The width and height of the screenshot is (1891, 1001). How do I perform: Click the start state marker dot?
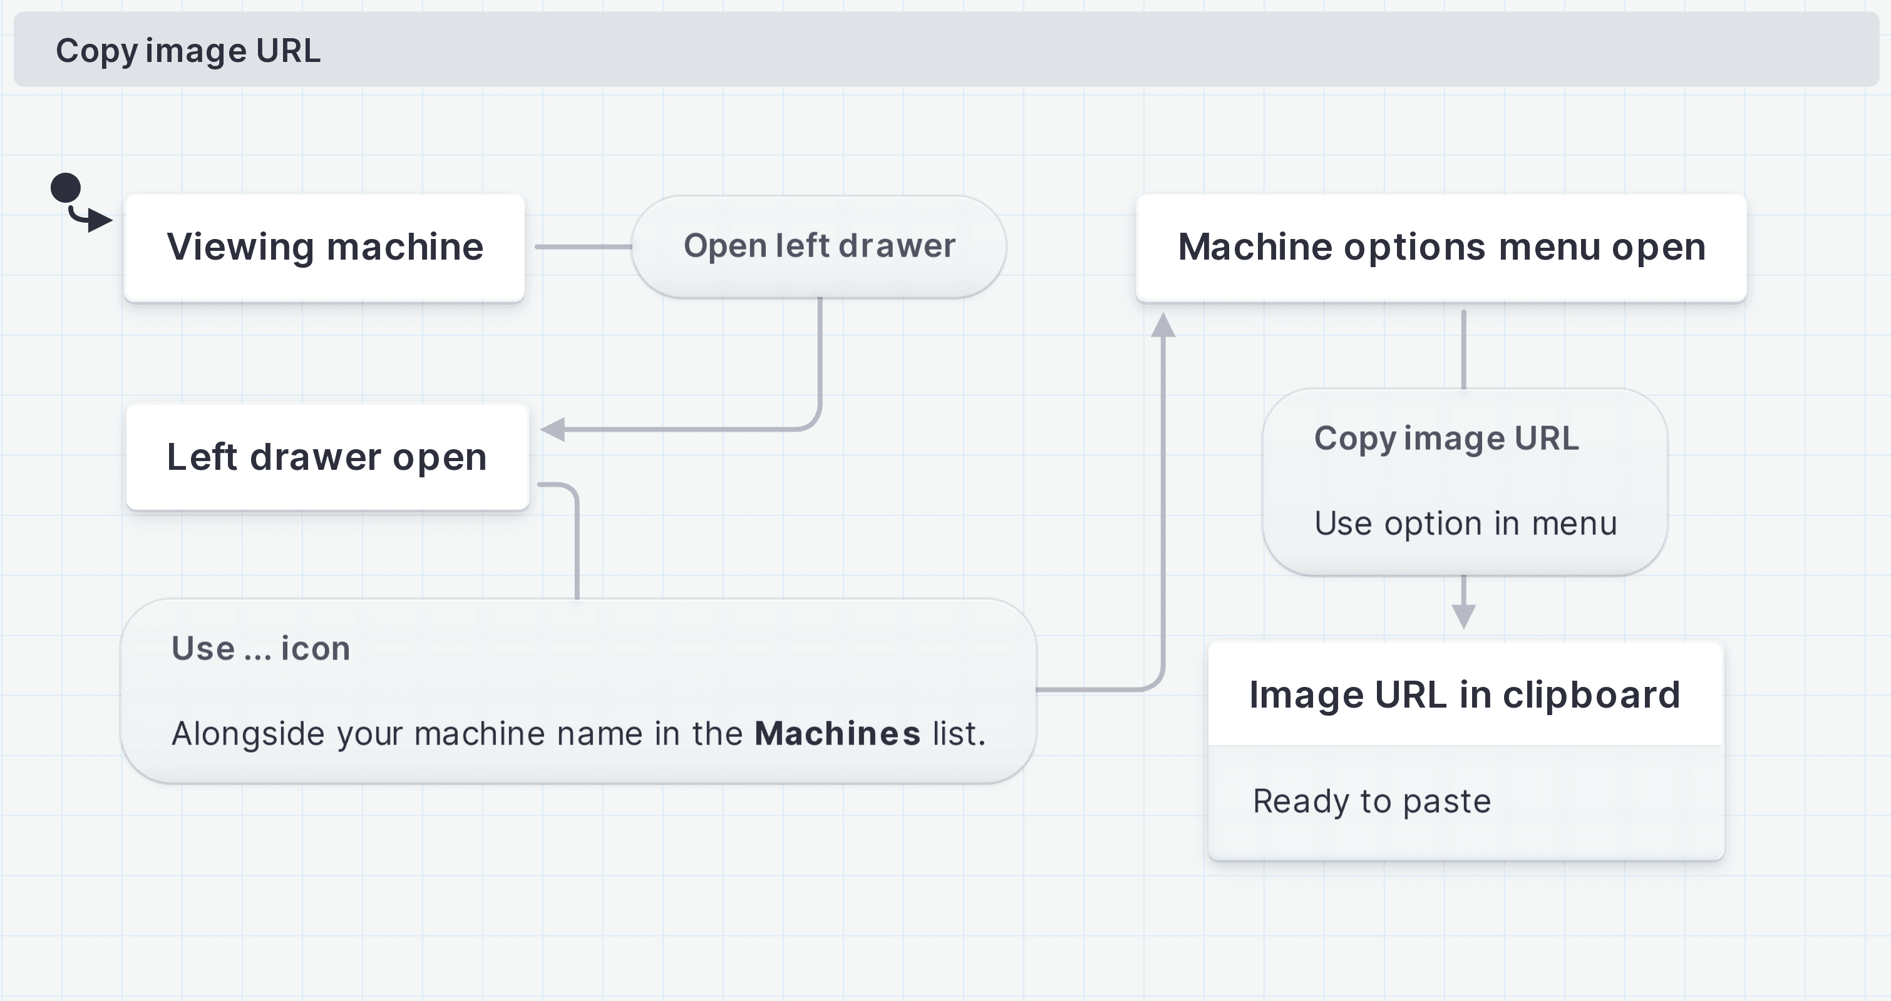(66, 189)
